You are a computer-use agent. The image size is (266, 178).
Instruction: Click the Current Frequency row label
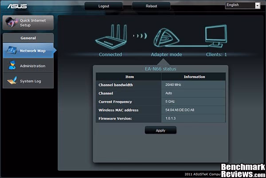tap(115, 102)
